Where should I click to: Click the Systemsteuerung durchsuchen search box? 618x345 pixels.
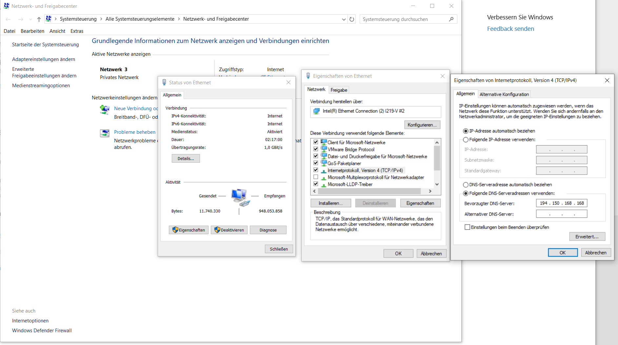point(408,19)
